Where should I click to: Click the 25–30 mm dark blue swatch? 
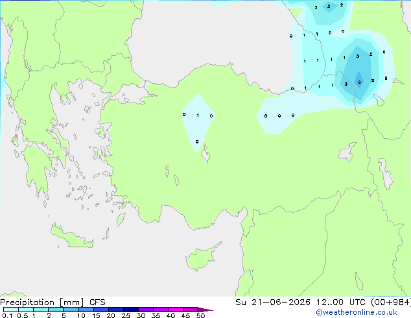click(x=131, y=310)
